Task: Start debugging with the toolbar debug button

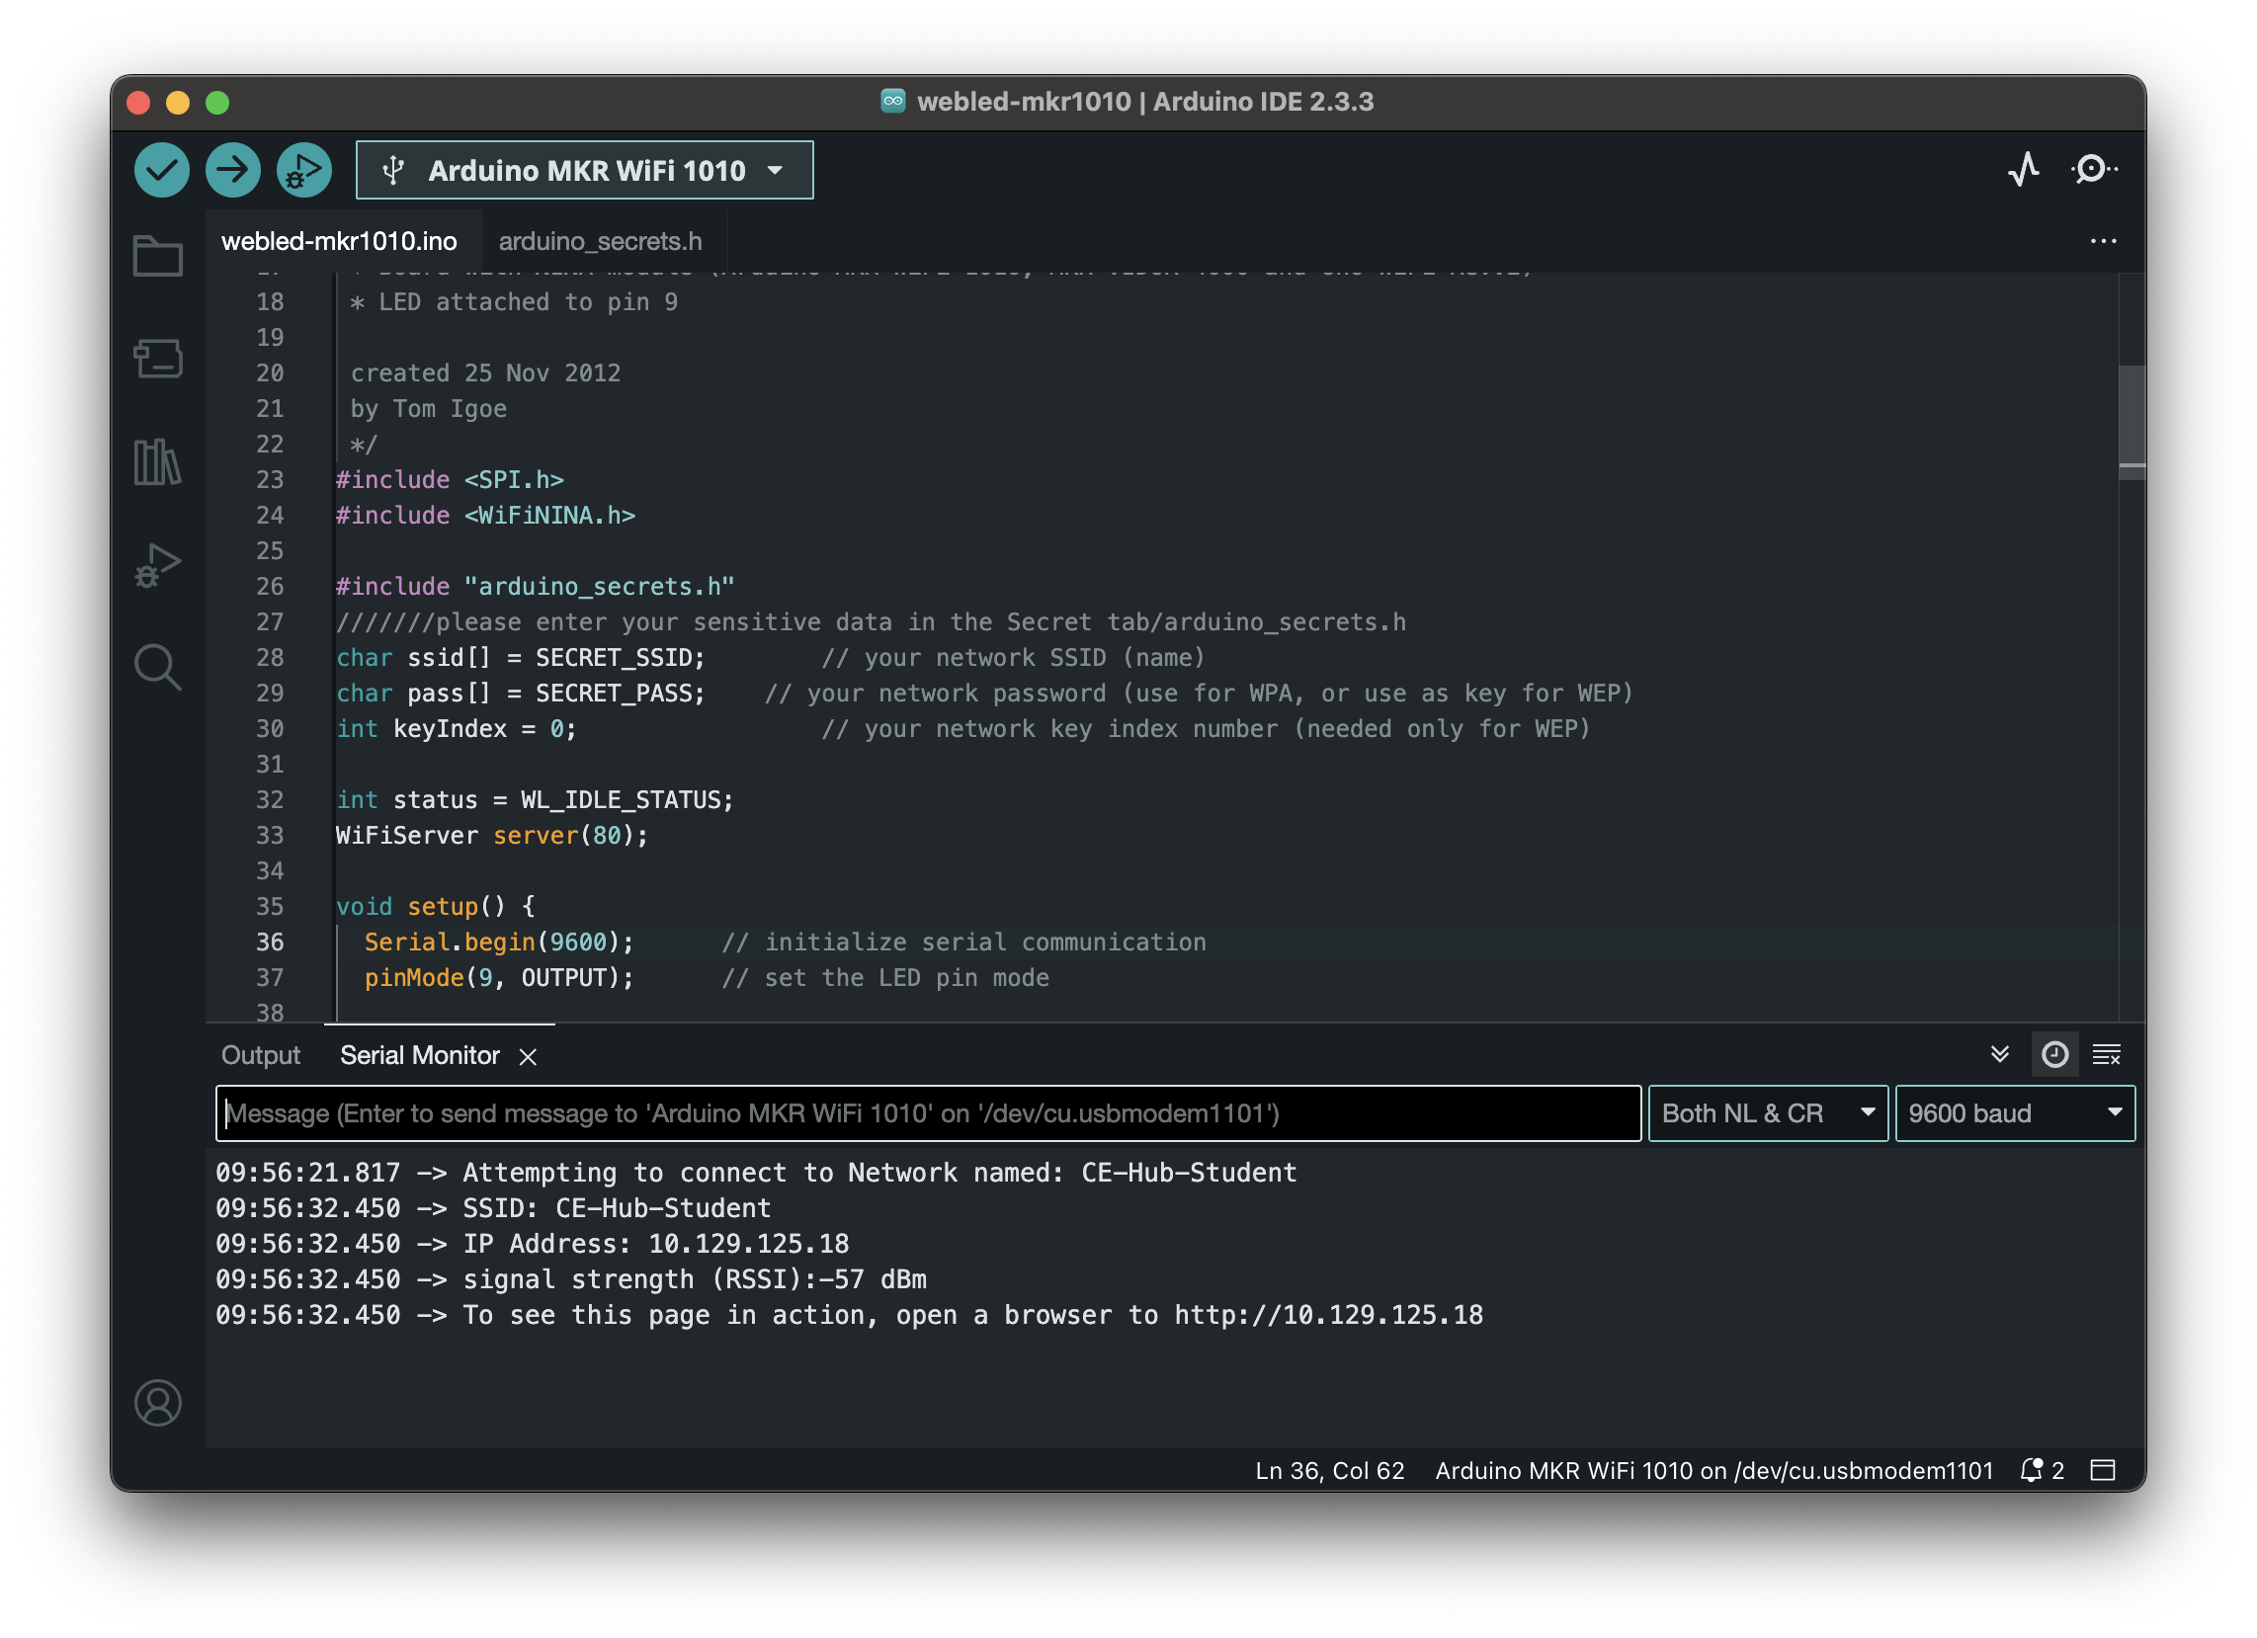Action: [303, 170]
